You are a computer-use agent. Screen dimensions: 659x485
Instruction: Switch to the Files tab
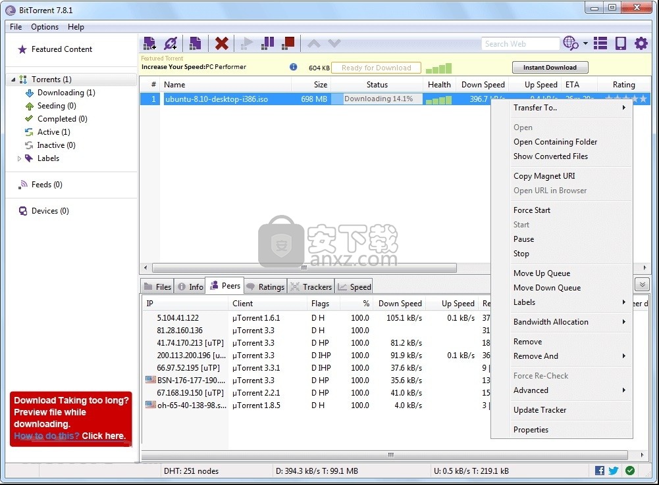157,287
